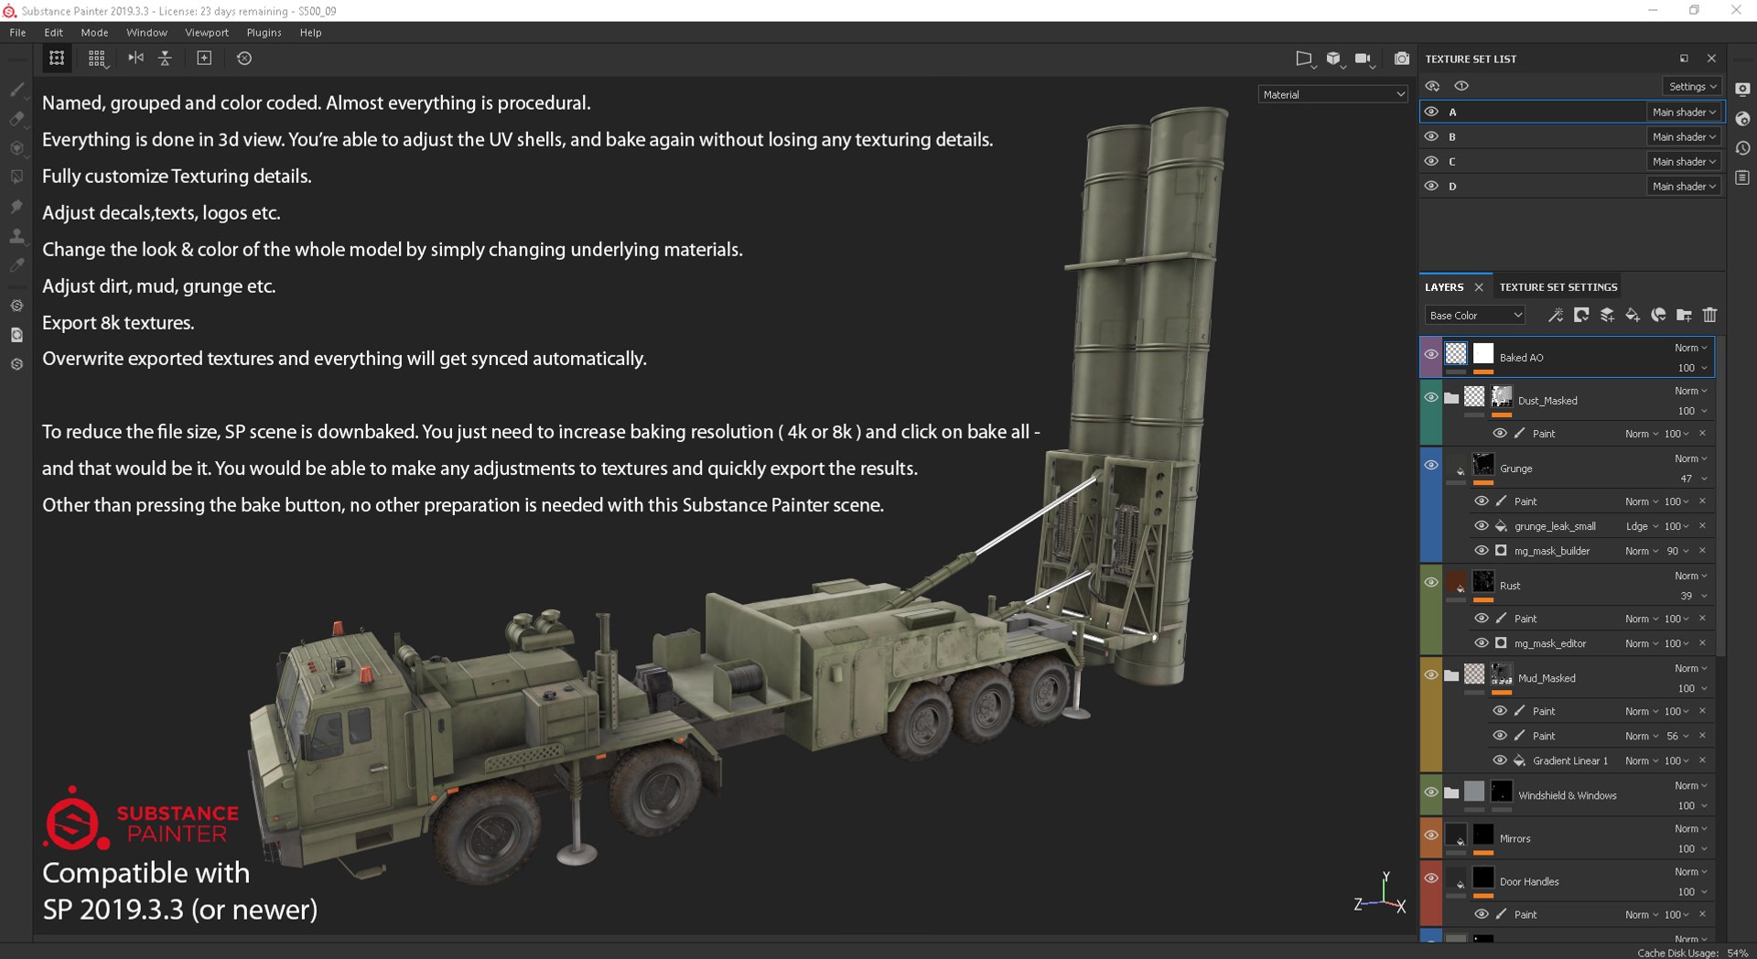Click the grid of nine squares icon
The image size is (1757, 959).
pos(97,59)
